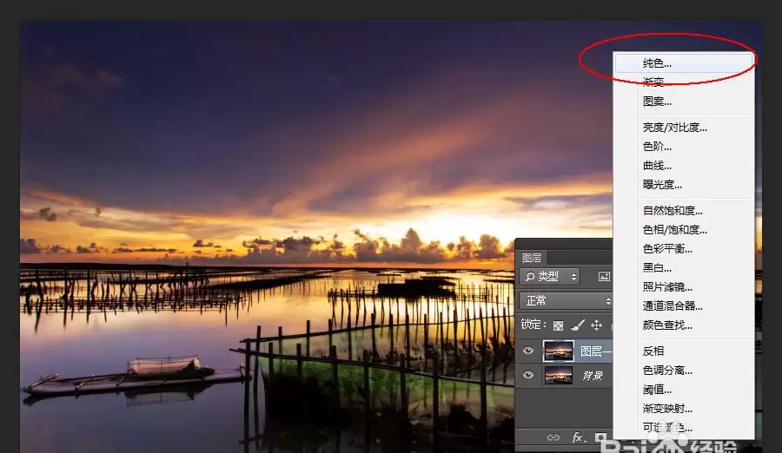782x453 pixels.
Task: Click the 背景 layer thumbnail
Action: (x=559, y=375)
